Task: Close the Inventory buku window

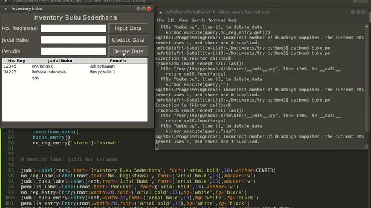Action: tap(149, 9)
